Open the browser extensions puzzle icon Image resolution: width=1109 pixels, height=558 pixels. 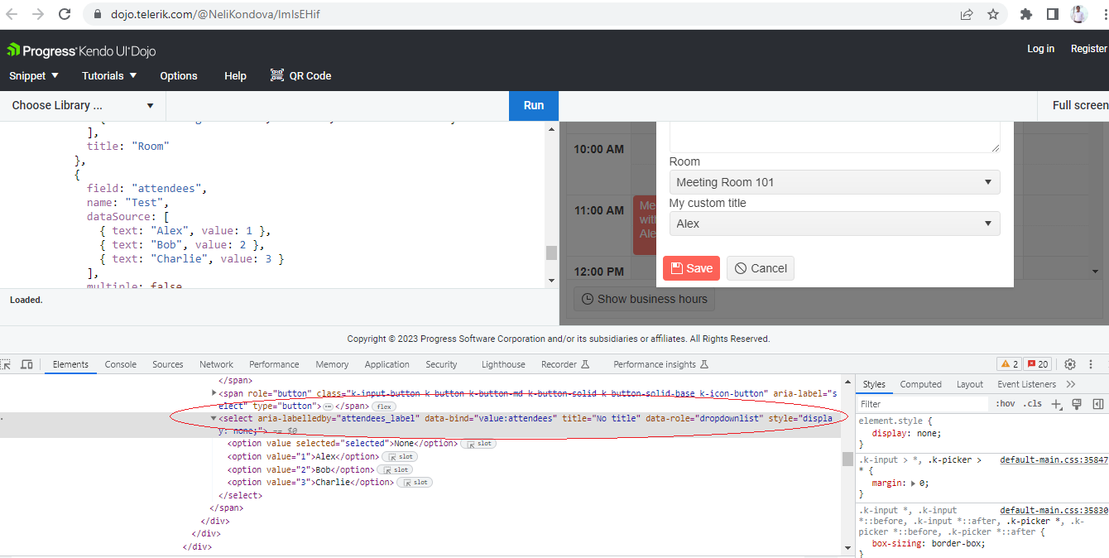[1026, 14]
